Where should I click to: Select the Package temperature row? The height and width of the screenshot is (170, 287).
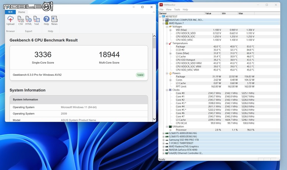pyautogui.click(x=219, y=47)
